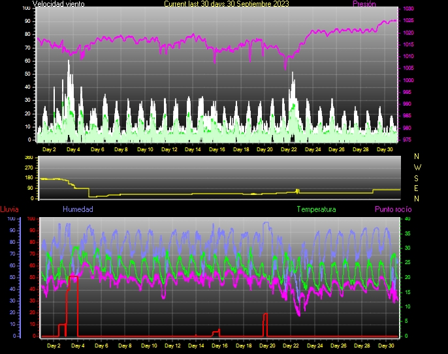Click wind direction axis value 360

pyautogui.click(x=29, y=158)
